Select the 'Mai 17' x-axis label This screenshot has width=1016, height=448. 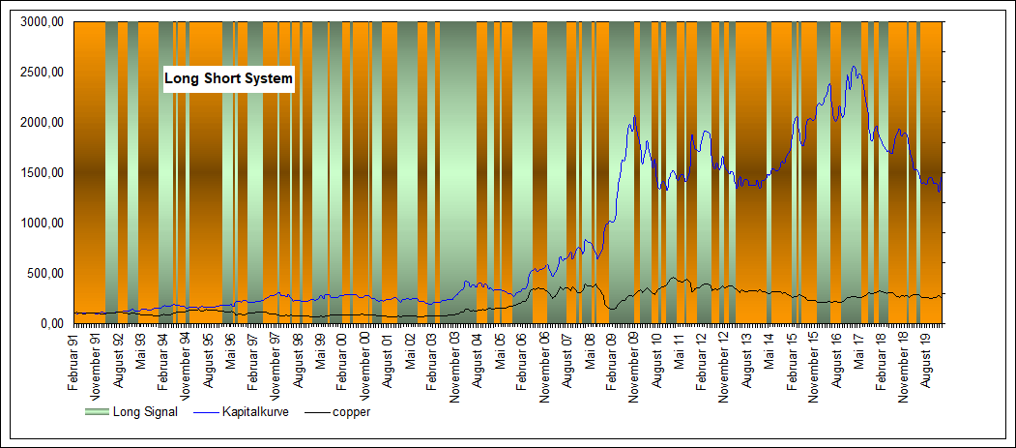(x=857, y=351)
